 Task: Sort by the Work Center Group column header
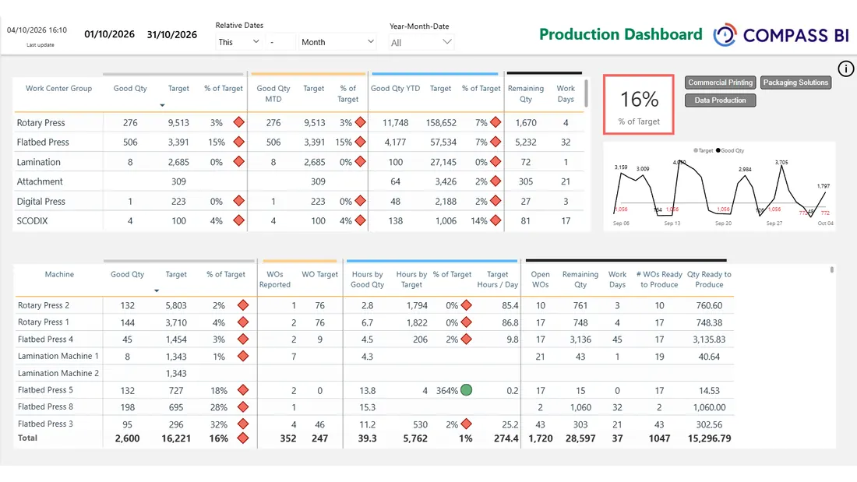[58, 89]
